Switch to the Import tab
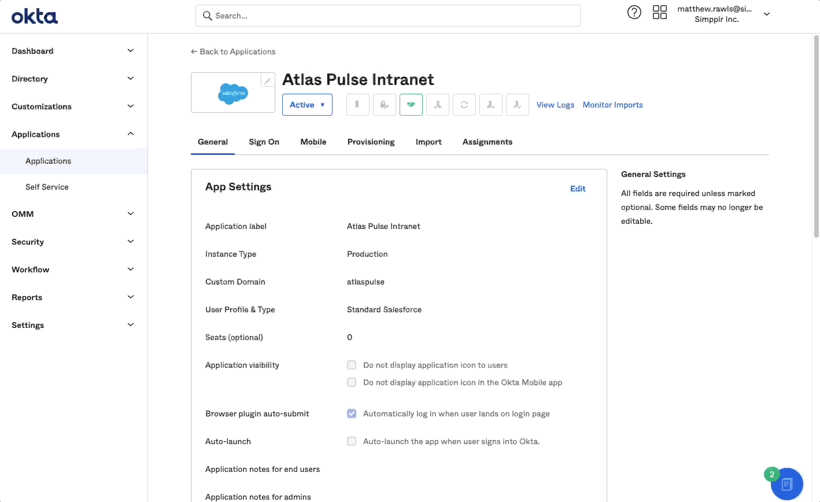This screenshot has height=502, width=820. [x=429, y=142]
